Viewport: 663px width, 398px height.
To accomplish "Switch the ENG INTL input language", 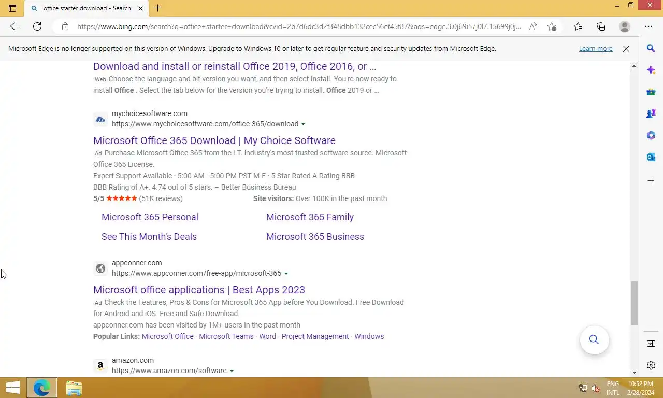I will [x=613, y=388].
